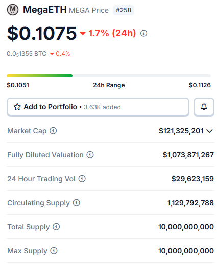Select the $0.1075 price value

pos(42,33)
